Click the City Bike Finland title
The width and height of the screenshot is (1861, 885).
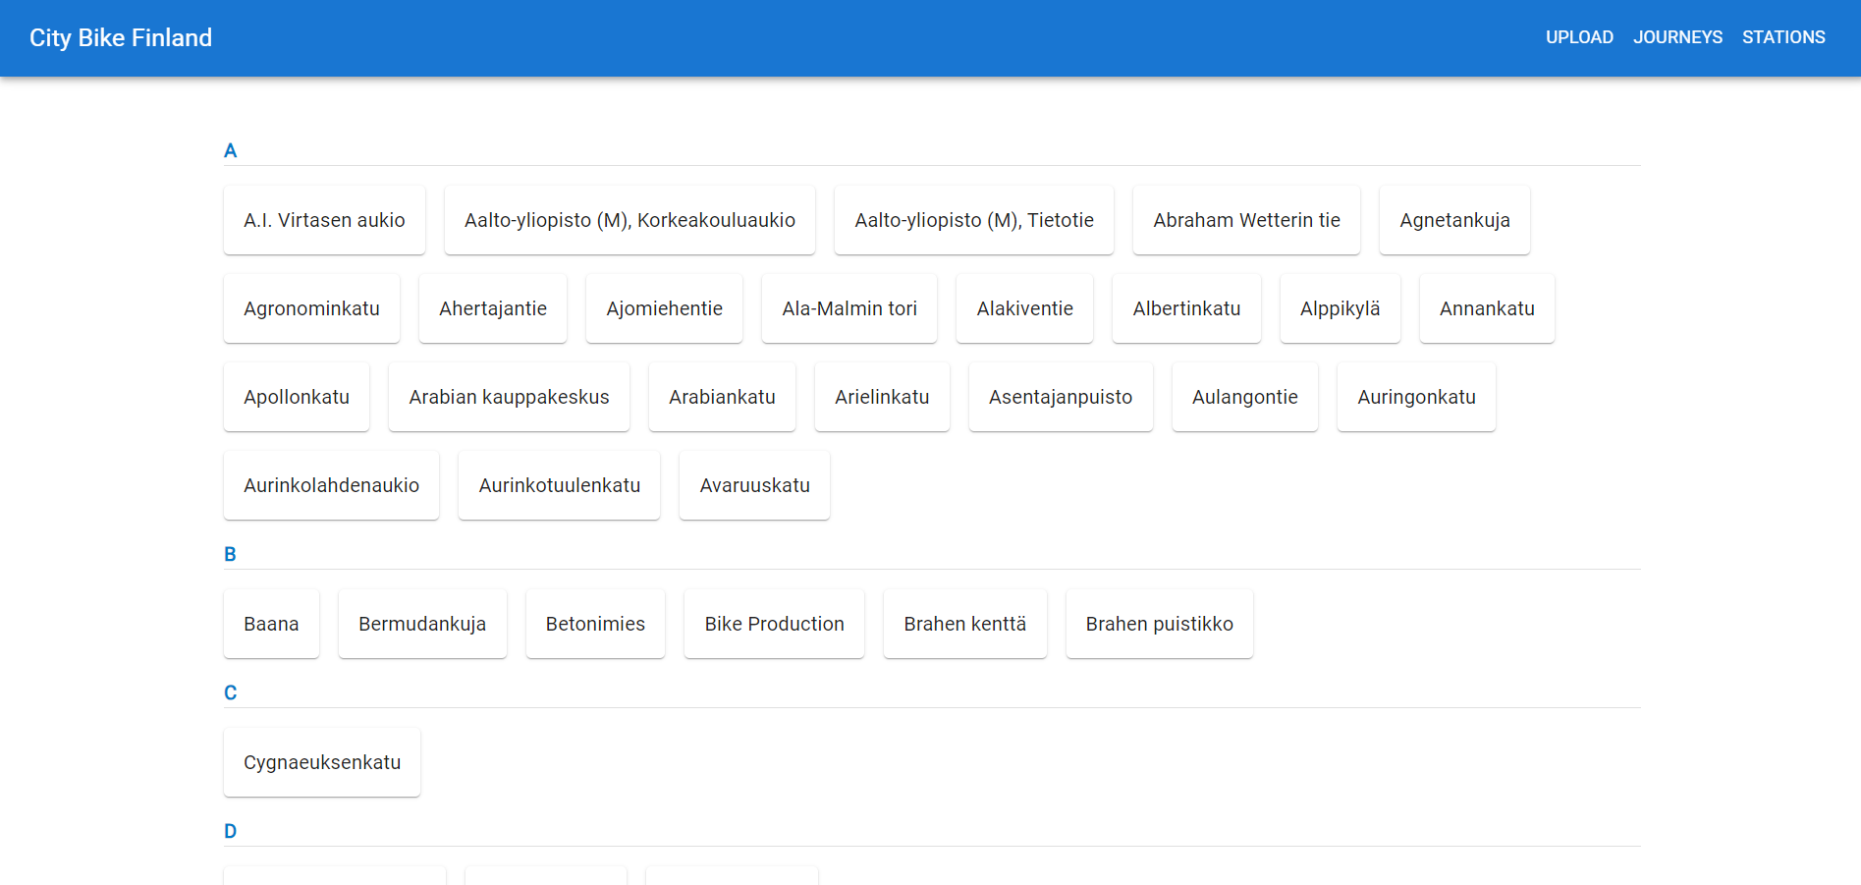tap(121, 37)
